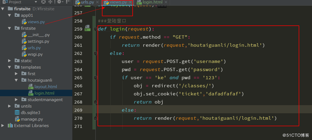Open the Project view dropdown
The width and height of the screenshot is (312, 140).
36,2
